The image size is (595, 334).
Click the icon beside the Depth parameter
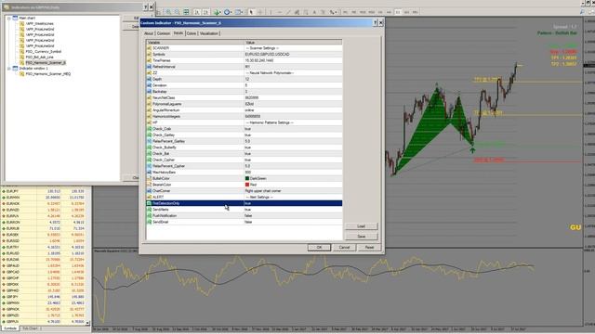tap(149, 79)
